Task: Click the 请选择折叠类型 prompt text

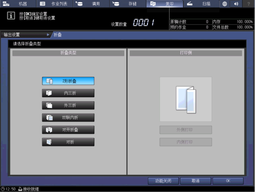Action: click(27, 44)
